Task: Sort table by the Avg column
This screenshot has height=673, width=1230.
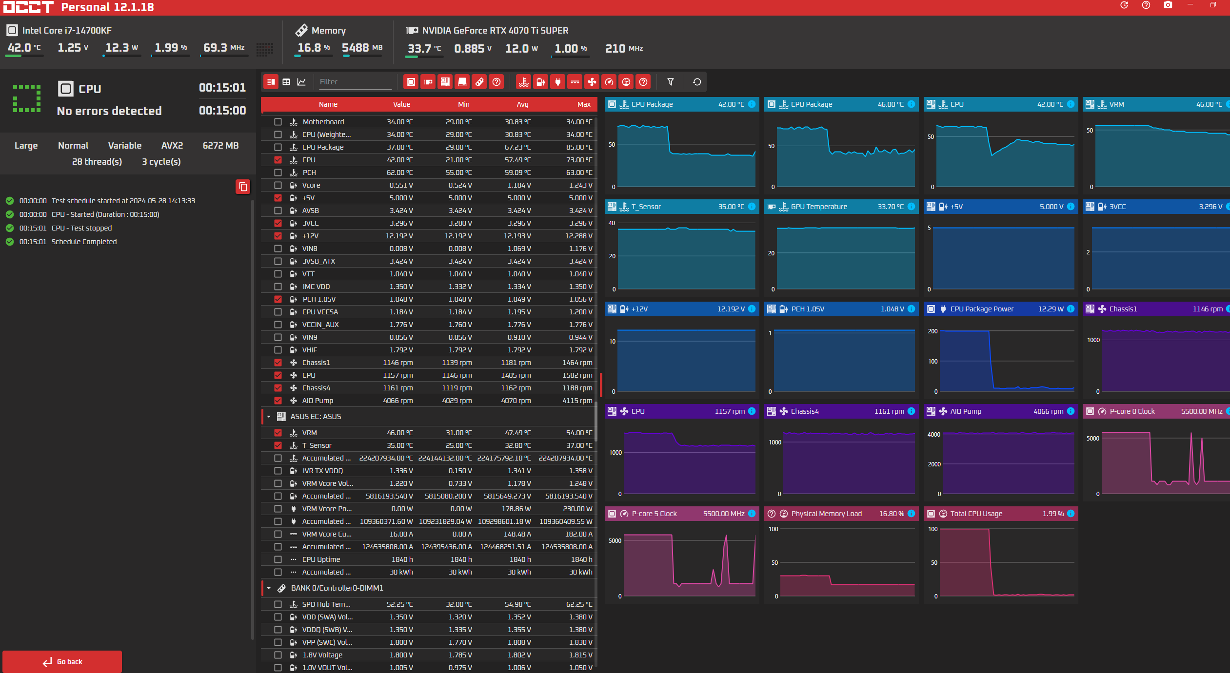Action: pyautogui.click(x=522, y=104)
